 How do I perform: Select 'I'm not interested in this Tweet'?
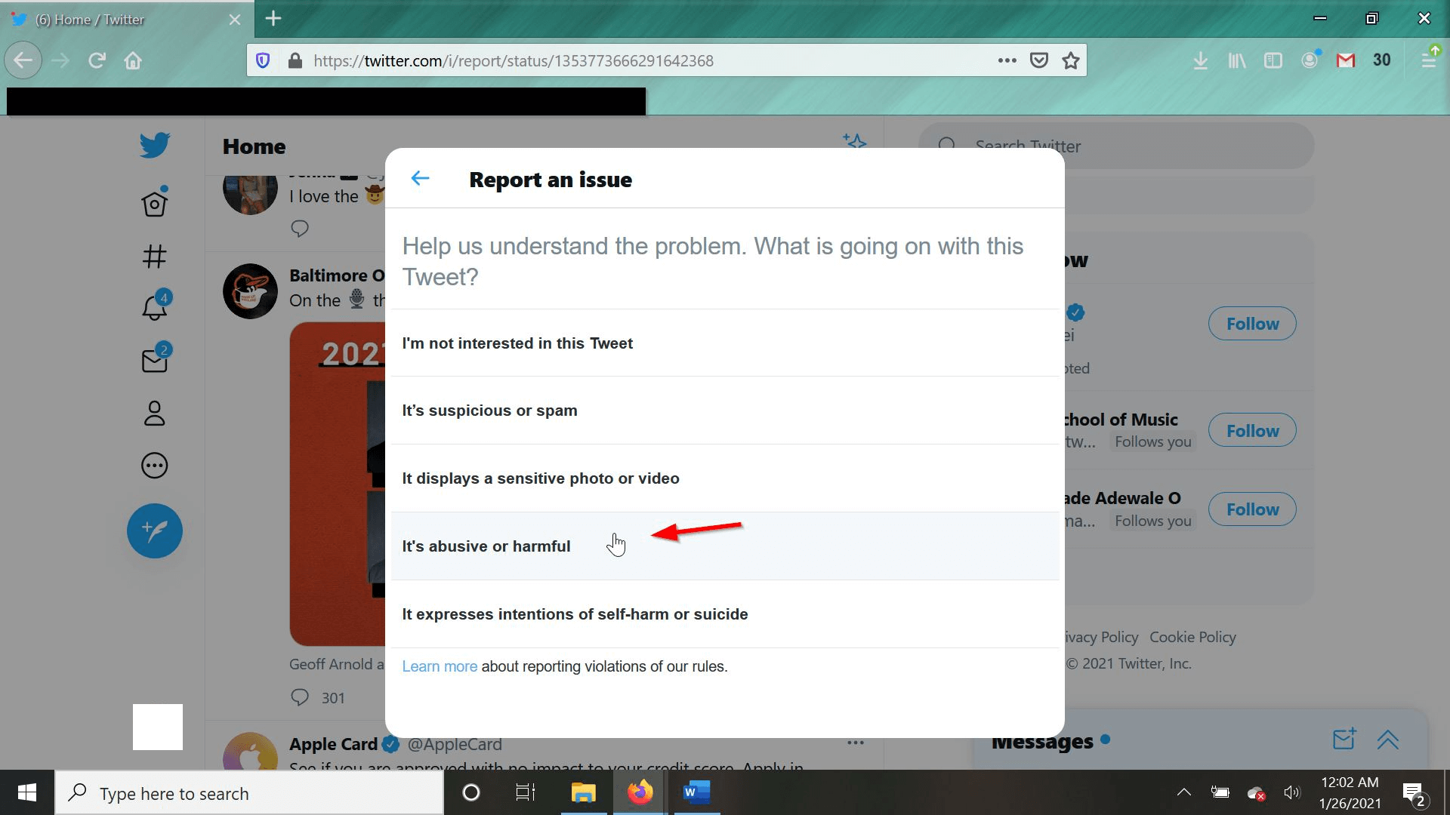(x=517, y=343)
